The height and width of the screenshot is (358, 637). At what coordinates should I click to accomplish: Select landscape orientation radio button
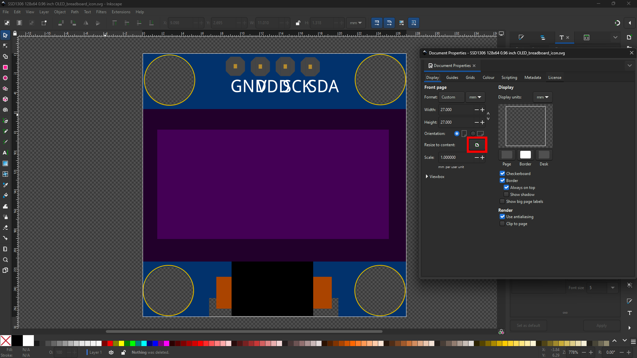point(473,134)
